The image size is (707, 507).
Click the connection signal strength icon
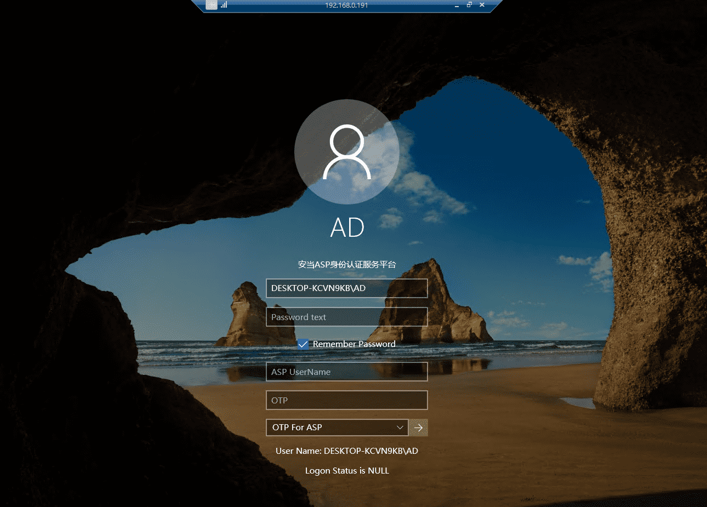(x=224, y=5)
